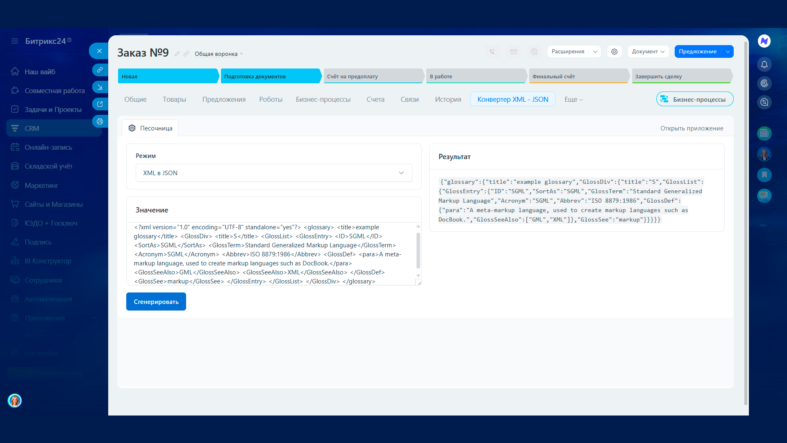Open the История tab

coord(448,99)
